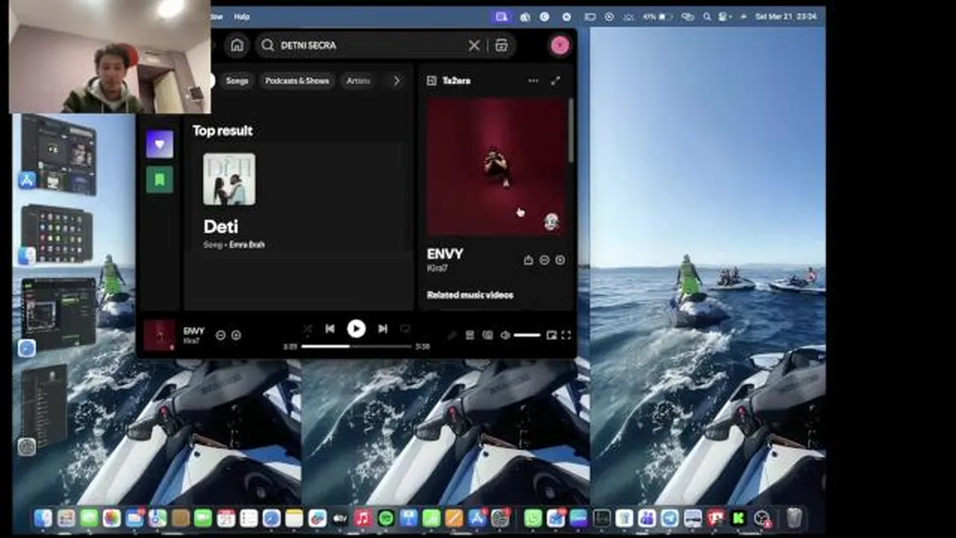This screenshot has height=538, width=956.
Task: Click the search magnifier icon in Spotify
Action: tap(267, 46)
